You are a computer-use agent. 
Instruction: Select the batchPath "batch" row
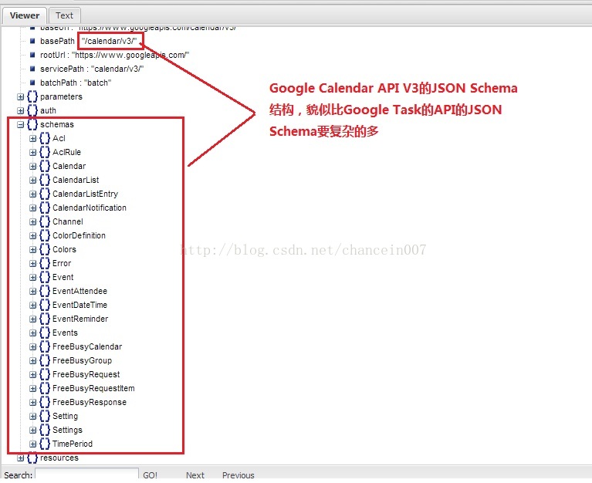[x=76, y=83]
